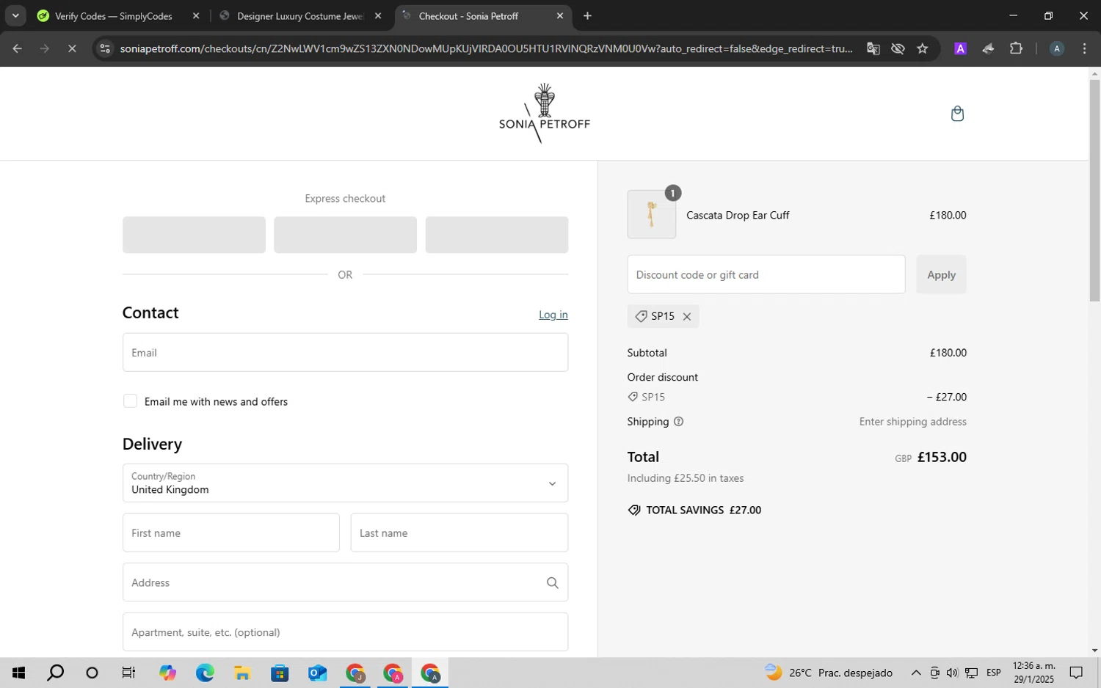Focus the Email input field
Image resolution: width=1101 pixels, height=688 pixels.
[x=345, y=353]
